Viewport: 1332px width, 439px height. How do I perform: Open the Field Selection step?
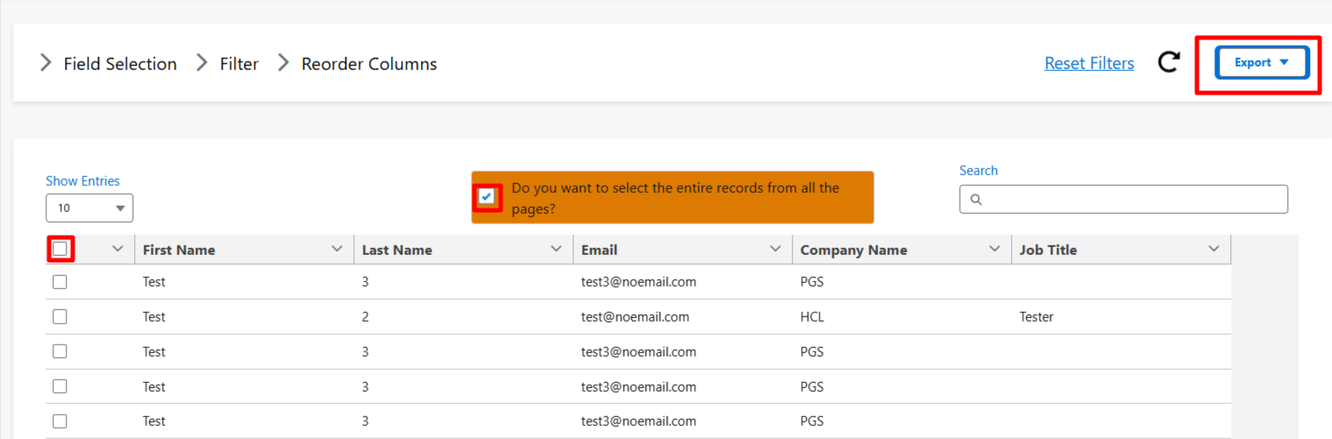pos(120,64)
